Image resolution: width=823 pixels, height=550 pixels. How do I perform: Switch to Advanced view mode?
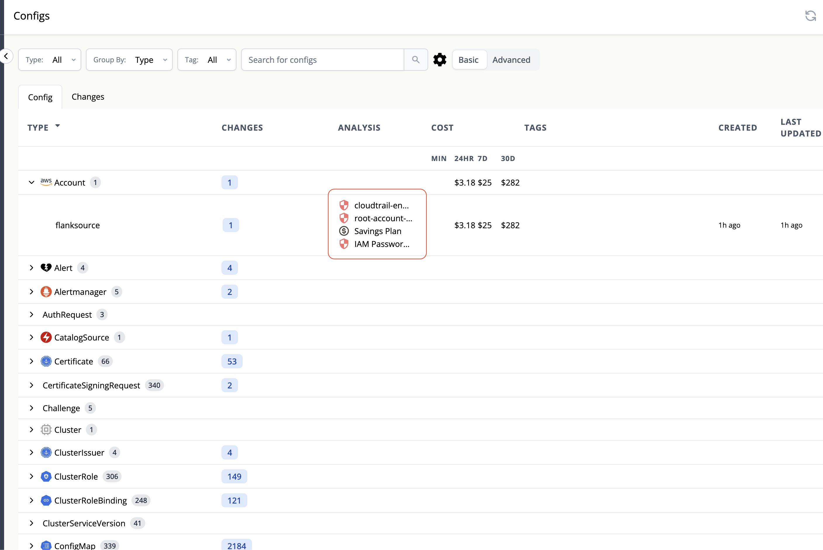(x=511, y=60)
